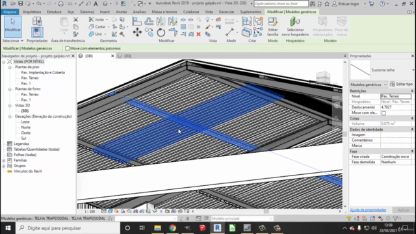Click the 1:100 view scale button
The height and width of the screenshot is (234, 416).
coord(90,211)
